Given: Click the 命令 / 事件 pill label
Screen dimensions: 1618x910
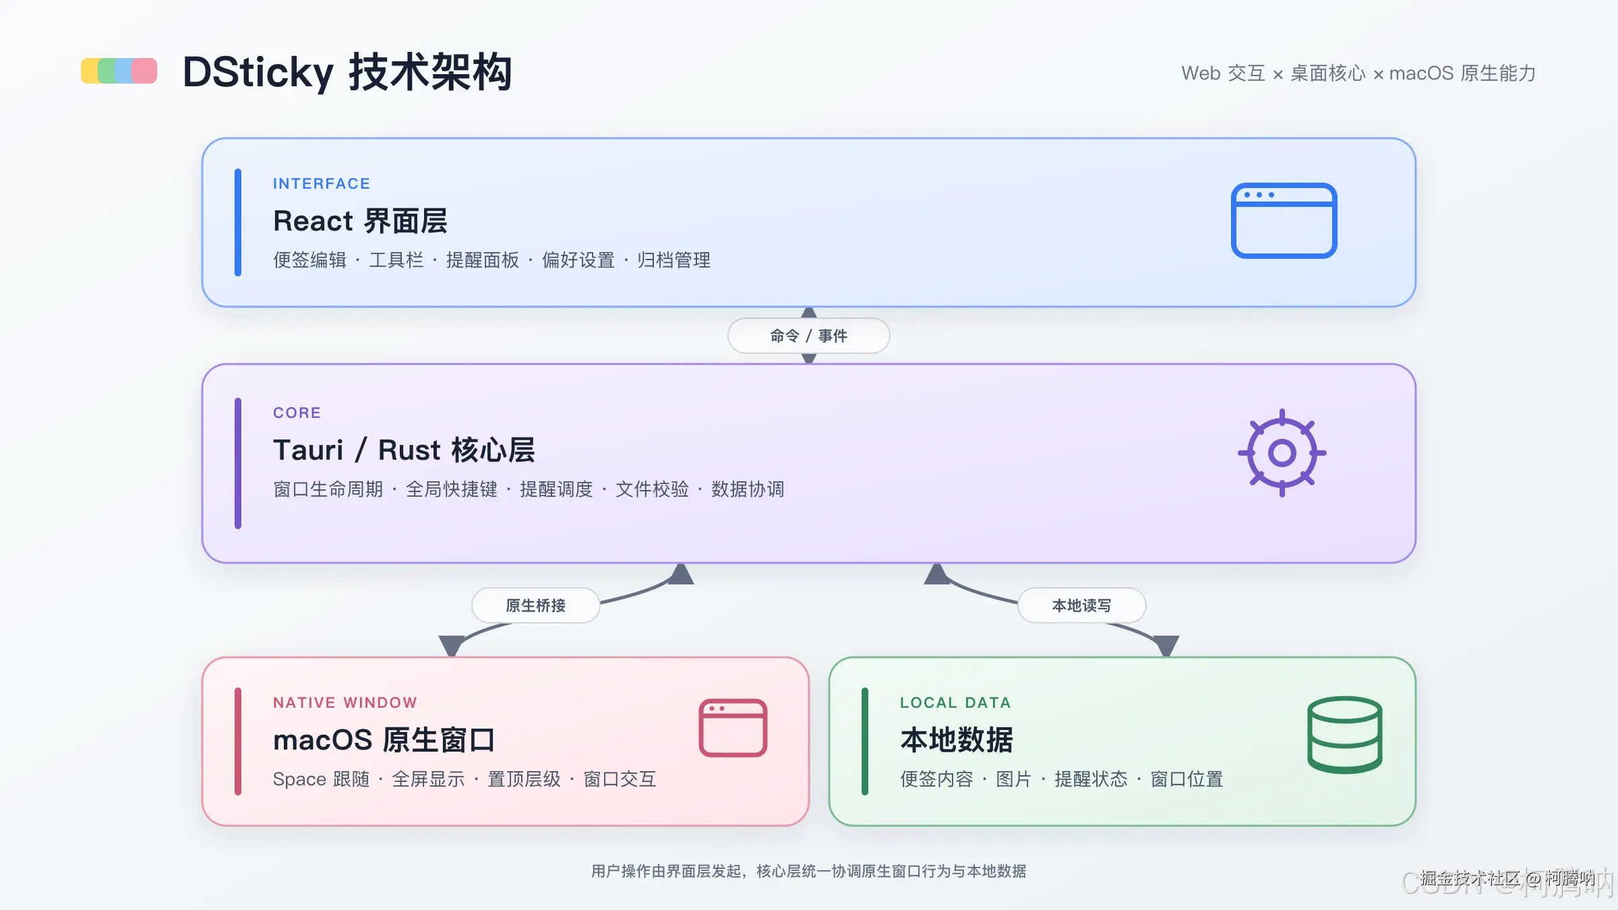Looking at the screenshot, I should (808, 336).
